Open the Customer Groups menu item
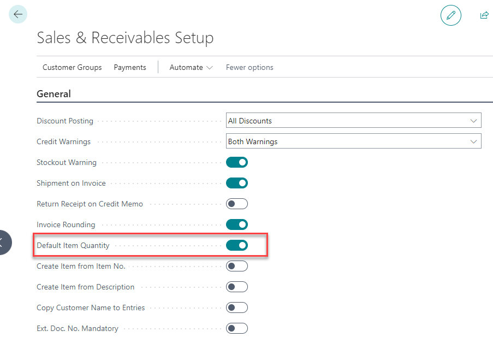 tap(72, 67)
